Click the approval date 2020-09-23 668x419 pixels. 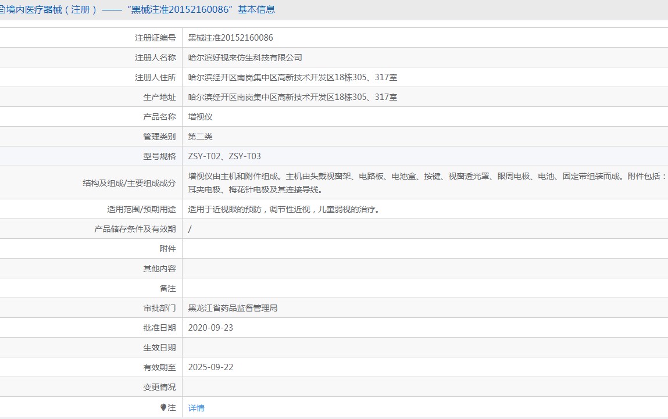click(210, 328)
